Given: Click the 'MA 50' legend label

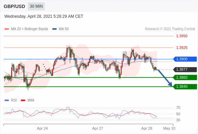Looking at the screenshot, I should pos(64,29).
